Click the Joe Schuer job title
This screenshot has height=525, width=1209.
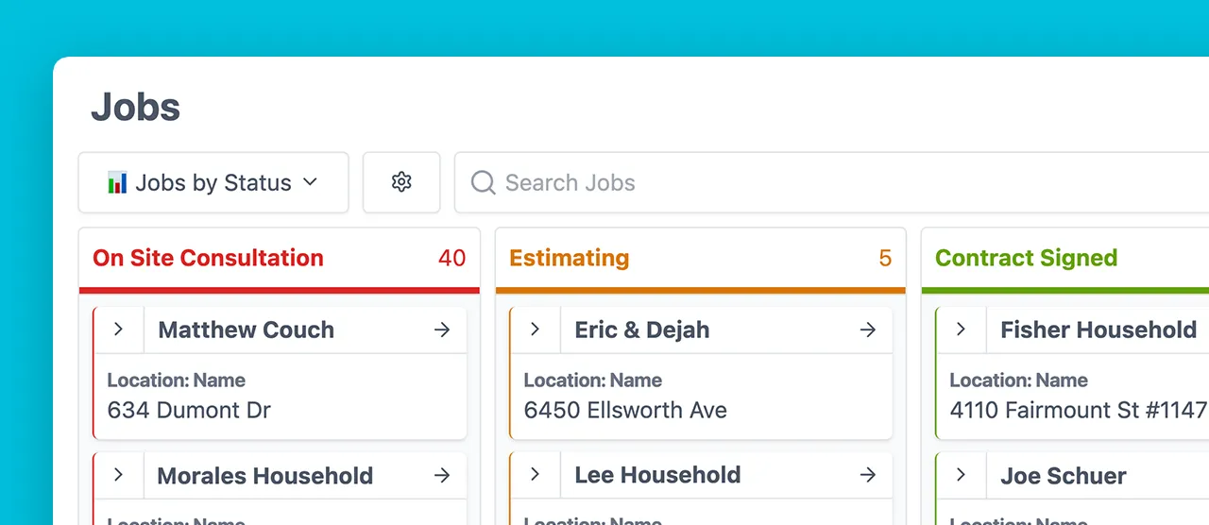coord(1063,476)
